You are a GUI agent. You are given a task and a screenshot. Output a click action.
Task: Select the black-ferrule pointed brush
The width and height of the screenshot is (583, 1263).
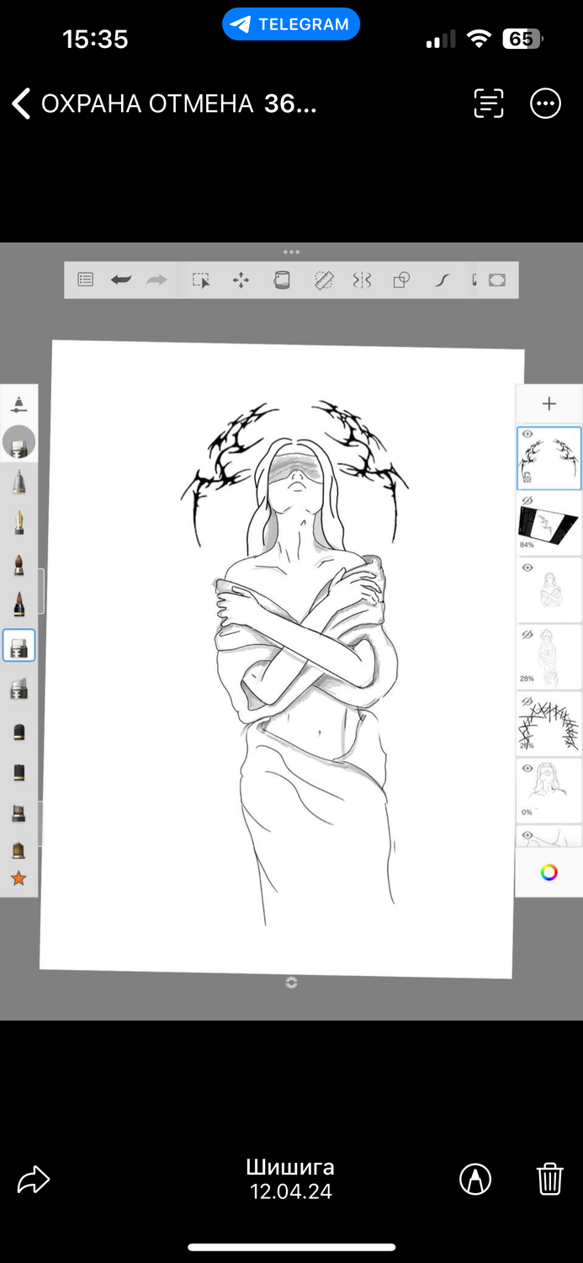coord(19,604)
